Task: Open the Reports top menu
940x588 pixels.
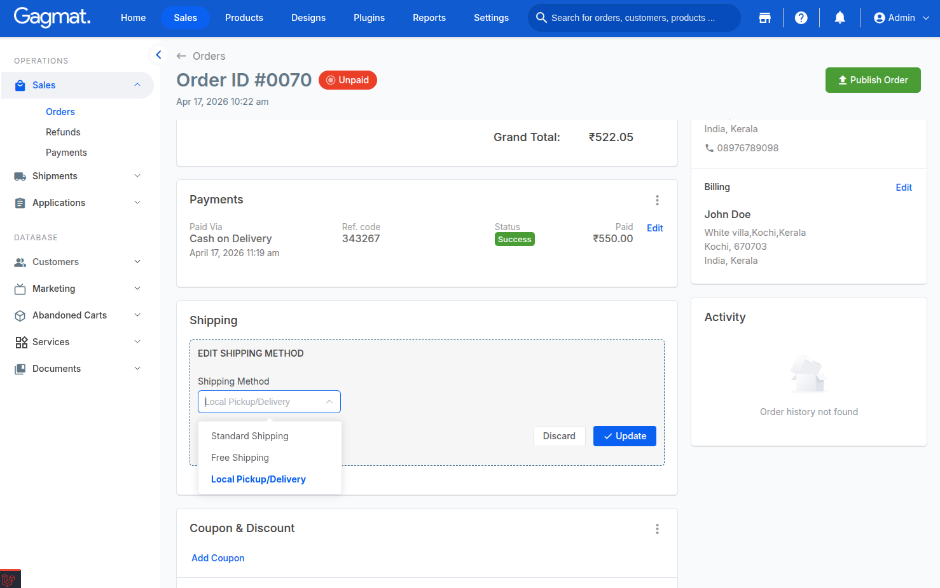Action: click(x=429, y=18)
